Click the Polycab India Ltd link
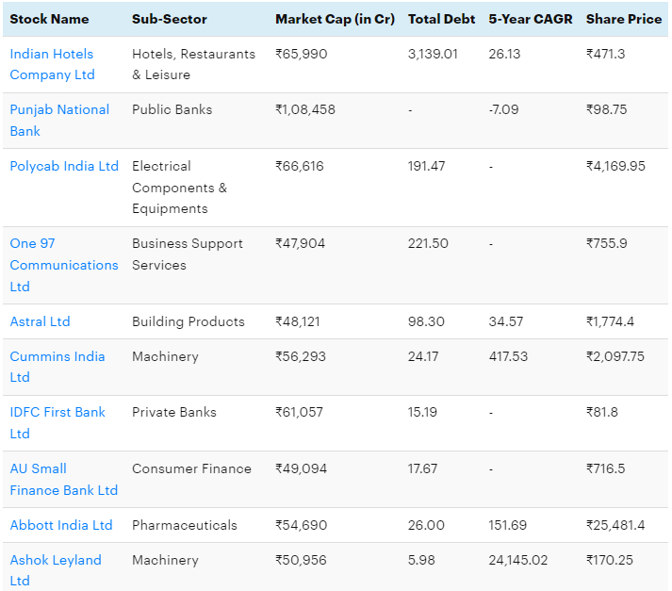This screenshot has height=591, width=672. [64, 166]
